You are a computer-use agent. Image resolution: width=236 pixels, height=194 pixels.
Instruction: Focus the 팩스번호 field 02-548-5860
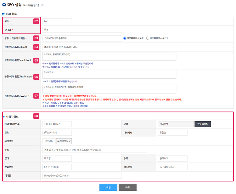click(173, 167)
